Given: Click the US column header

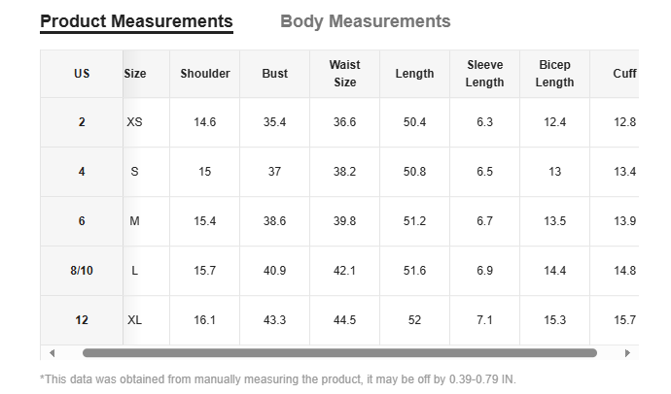Looking at the screenshot, I should coord(82,74).
